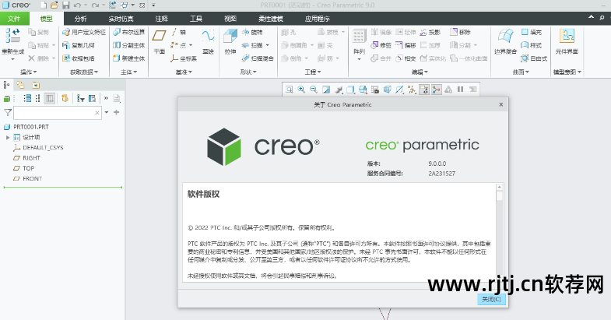The image size is (611, 320).
Task: Select the 平面 datum plane tool
Action: pos(159,41)
